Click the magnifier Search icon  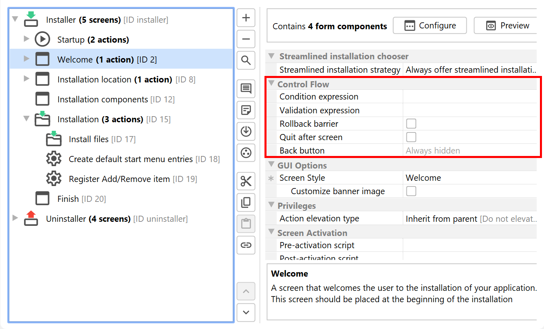[246, 61]
